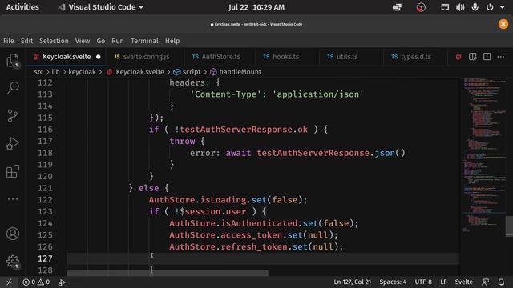Open volume control in system tray
The image size is (513, 288).
tap(460, 7)
